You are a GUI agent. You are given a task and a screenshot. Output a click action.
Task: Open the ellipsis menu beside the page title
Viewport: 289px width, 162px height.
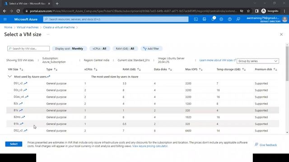48,34
